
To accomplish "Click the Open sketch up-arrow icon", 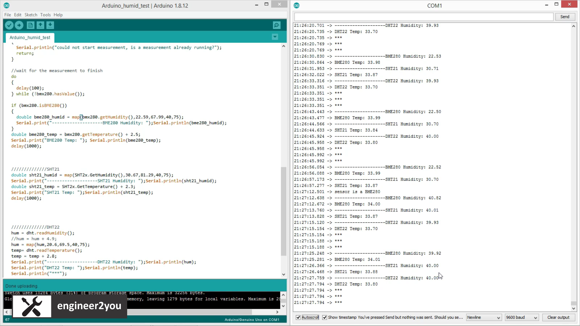I will pyautogui.click(x=40, y=25).
